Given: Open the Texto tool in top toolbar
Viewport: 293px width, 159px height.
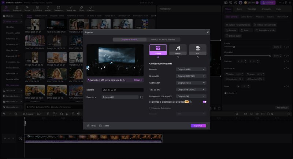Looking at the screenshot, I should coord(27,8).
